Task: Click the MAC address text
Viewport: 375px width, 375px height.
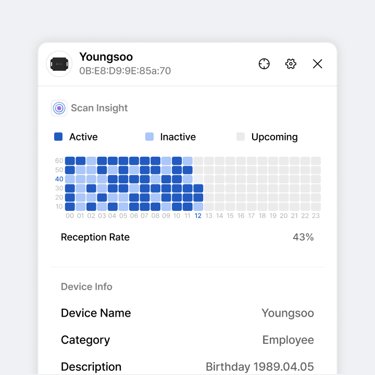Action: pyautogui.click(x=125, y=71)
